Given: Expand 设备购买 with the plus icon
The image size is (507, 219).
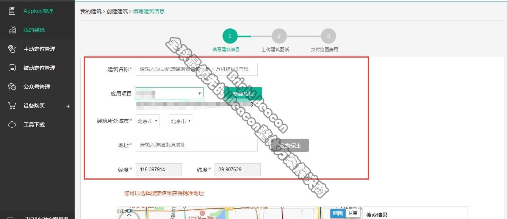Looking at the screenshot, I should coord(68,106).
